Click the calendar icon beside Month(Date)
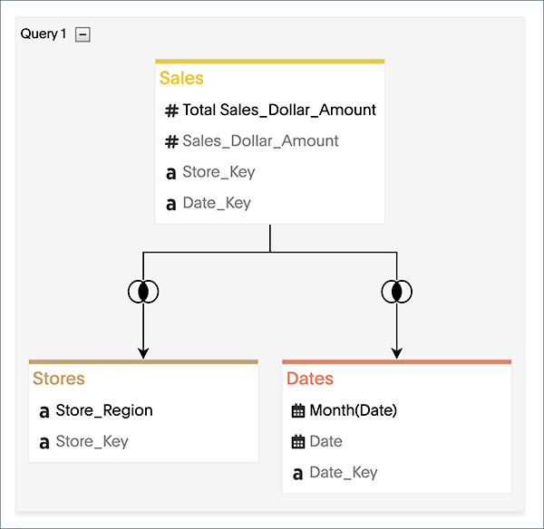Viewport: 544px width, 529px height. click(298, 411)
